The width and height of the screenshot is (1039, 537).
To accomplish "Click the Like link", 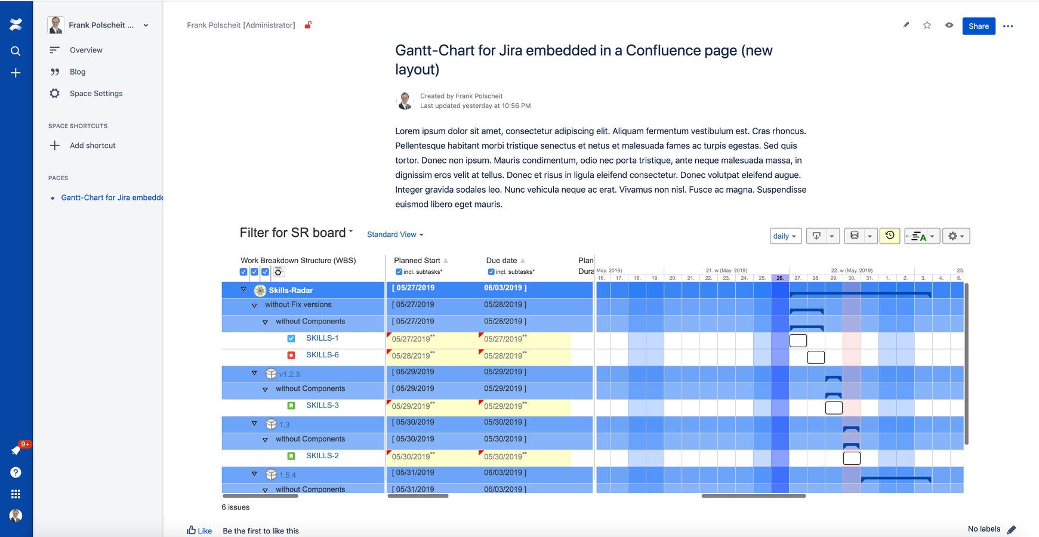I will click(199, 530).
